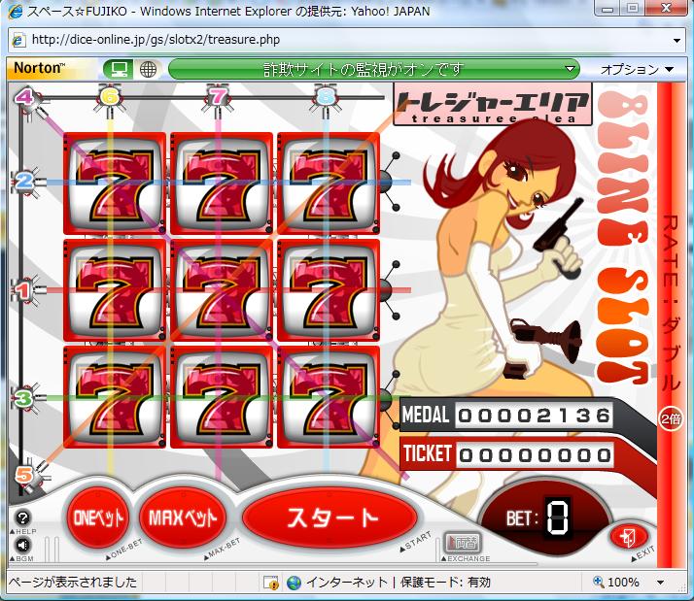
Task: Click Norton globe icon
Action: pyautogui.click(x=148, y=70)
